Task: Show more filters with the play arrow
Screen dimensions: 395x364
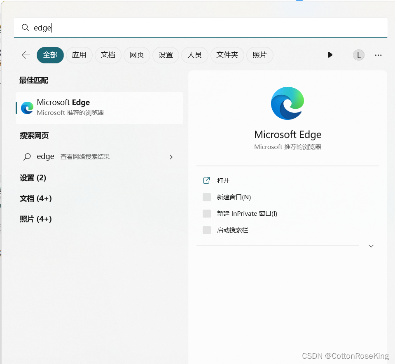Action: click(330, 55)
